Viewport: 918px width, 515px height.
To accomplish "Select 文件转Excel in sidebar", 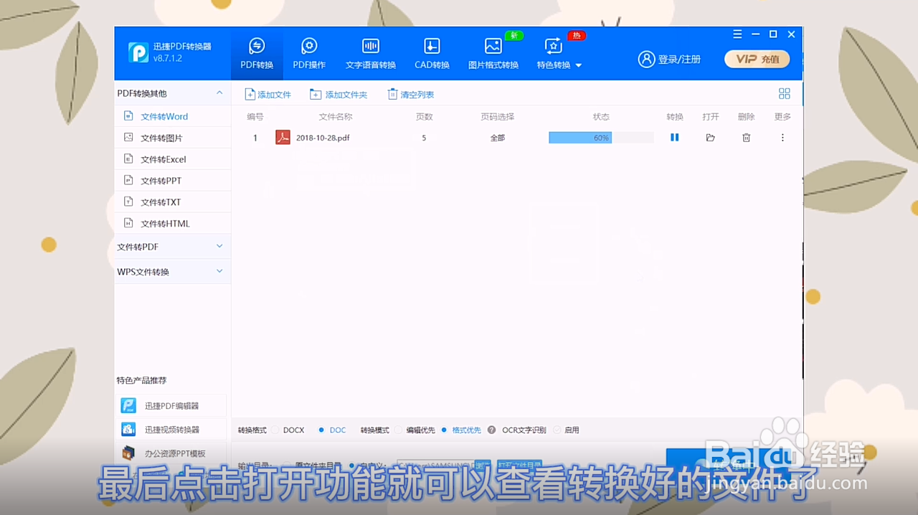I will 173,159.
